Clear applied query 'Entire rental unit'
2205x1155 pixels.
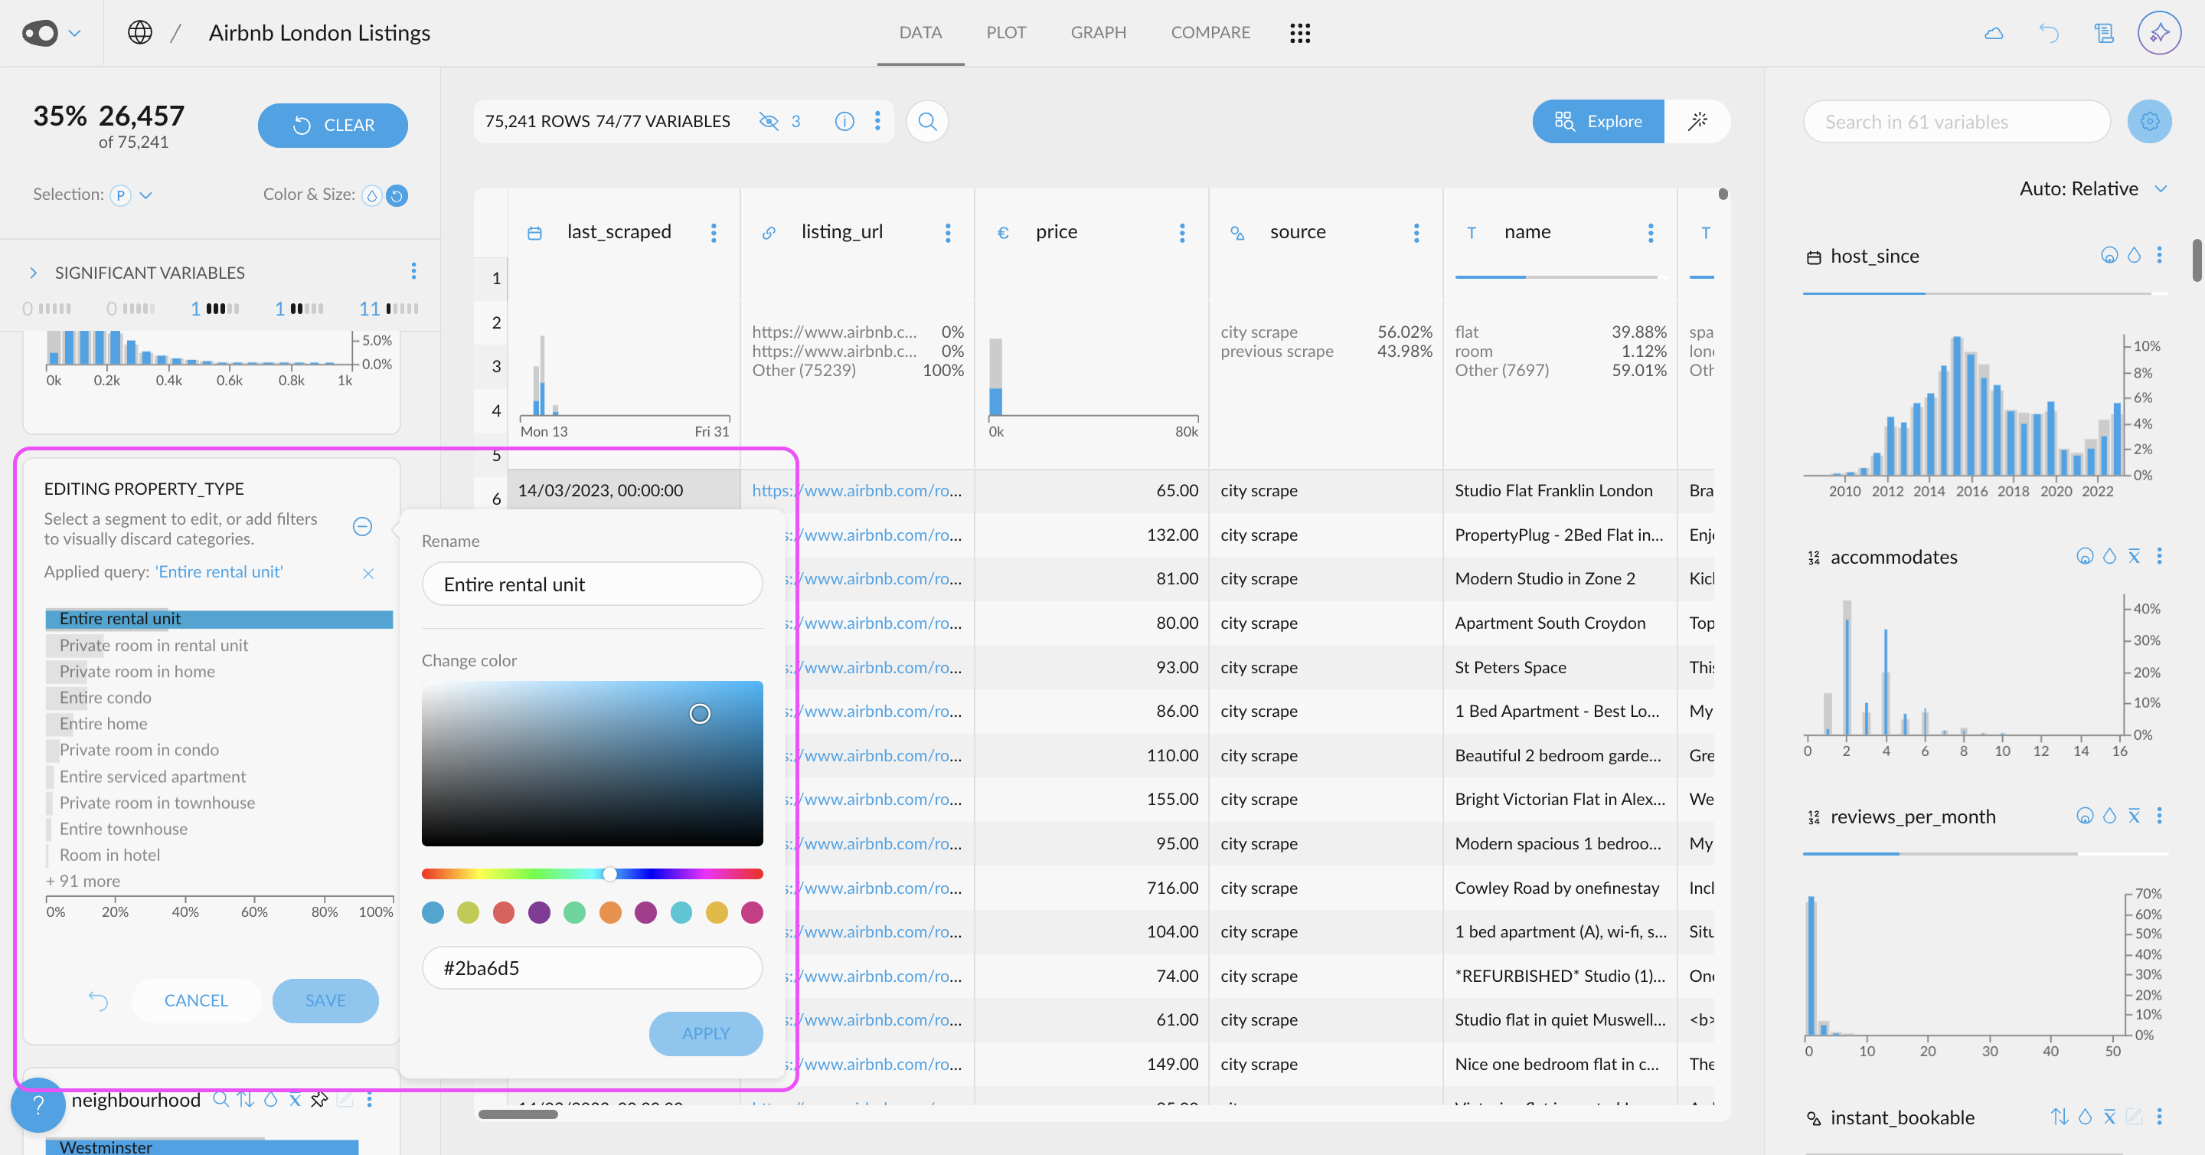coord(368,573)
